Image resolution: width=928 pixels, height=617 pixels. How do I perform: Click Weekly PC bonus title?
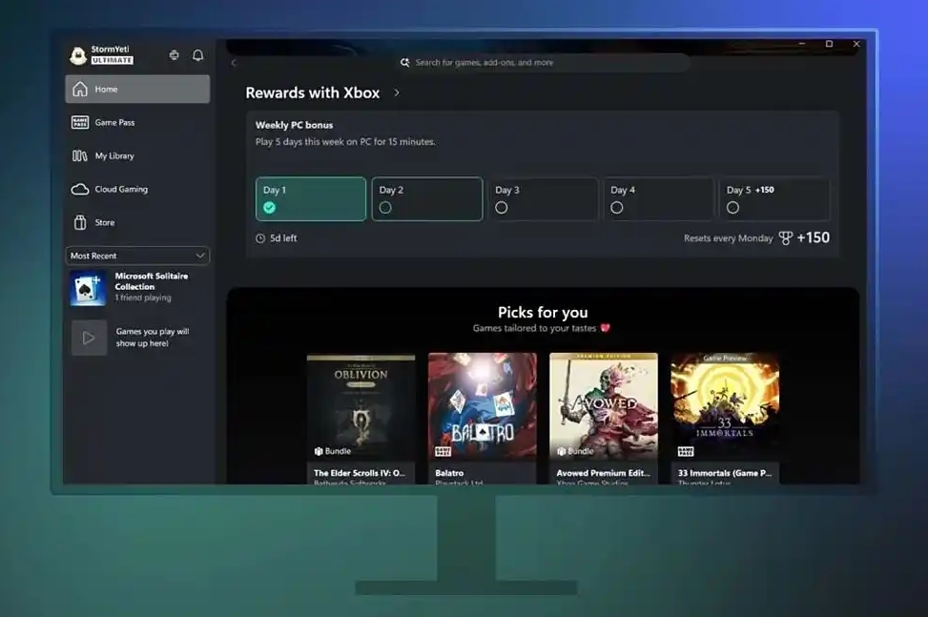click(x=294, y=125)
